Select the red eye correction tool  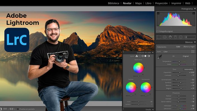tap(170, 37)
